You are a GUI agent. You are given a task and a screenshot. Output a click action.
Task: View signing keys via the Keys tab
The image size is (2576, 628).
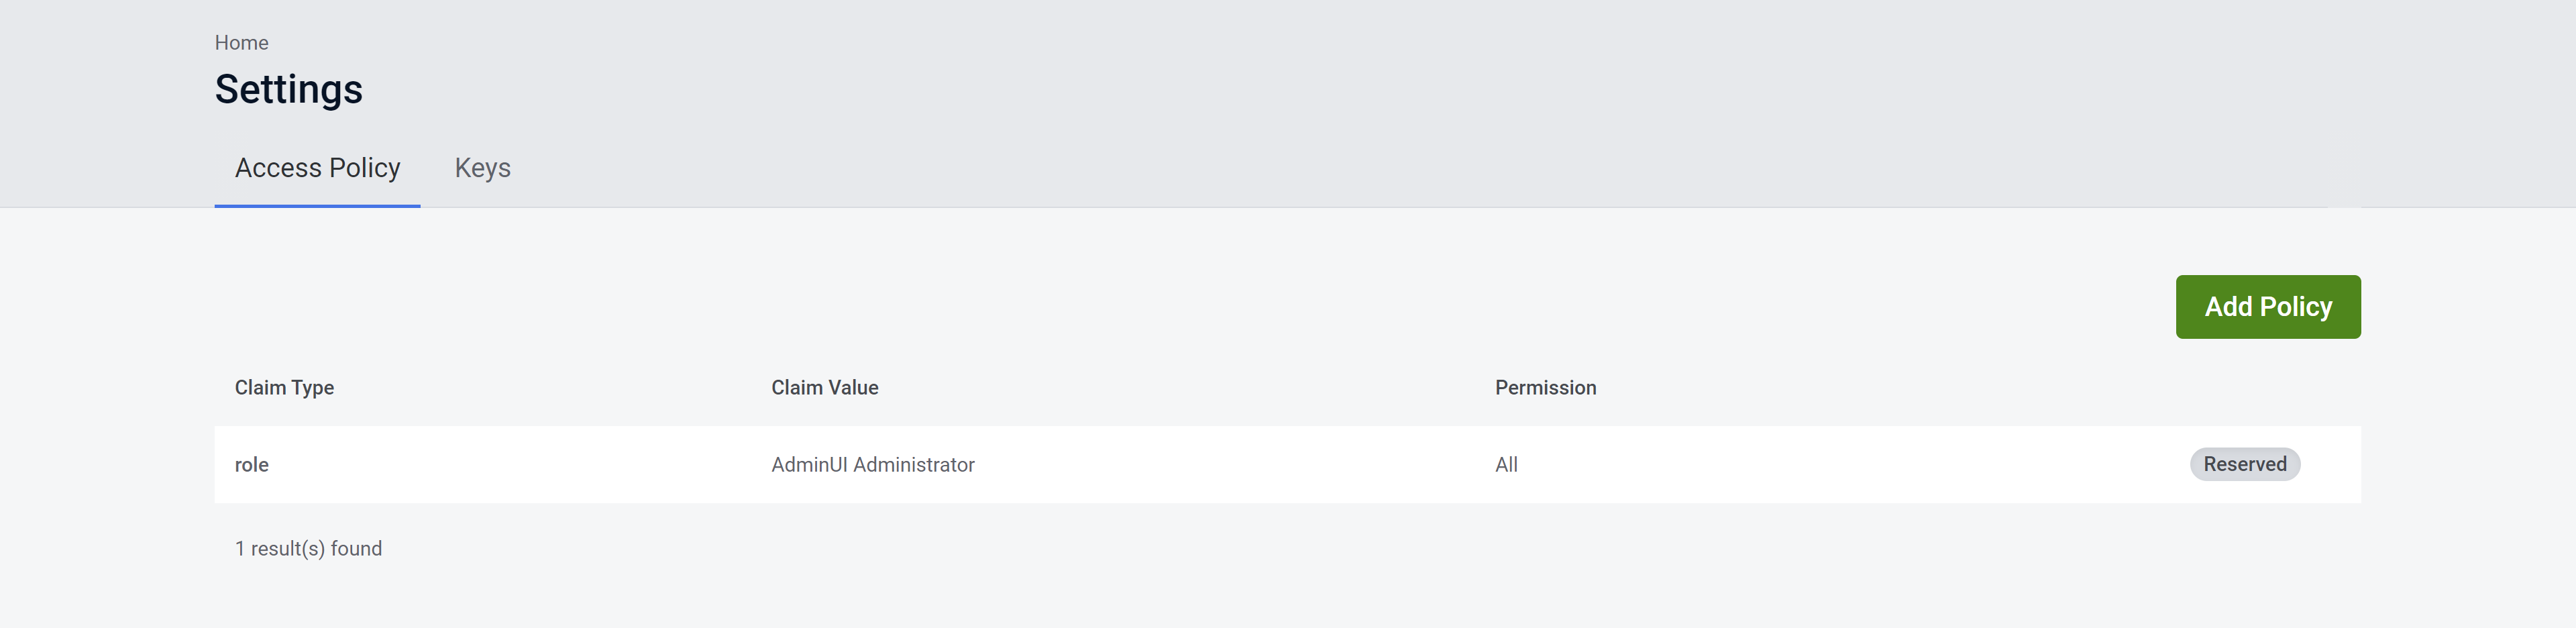click(x=483, y=167)
